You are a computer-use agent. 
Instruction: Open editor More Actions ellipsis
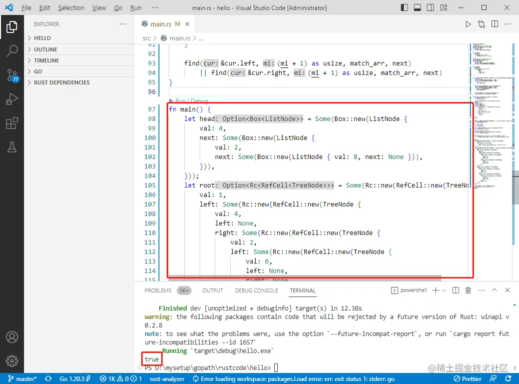point(507,24)
